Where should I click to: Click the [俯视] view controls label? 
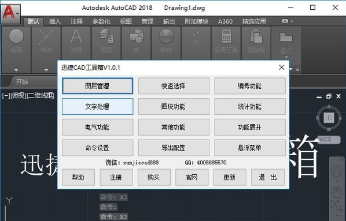[18, 96]
